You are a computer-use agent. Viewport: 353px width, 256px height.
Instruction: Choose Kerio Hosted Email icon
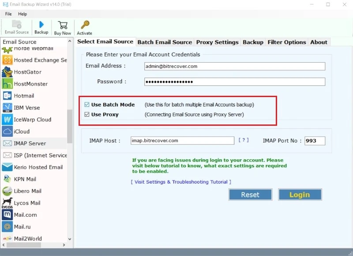[x=7, y=167]
